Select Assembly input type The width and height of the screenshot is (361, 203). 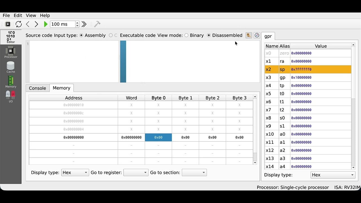pyautogui.click(x=93, y=35)
